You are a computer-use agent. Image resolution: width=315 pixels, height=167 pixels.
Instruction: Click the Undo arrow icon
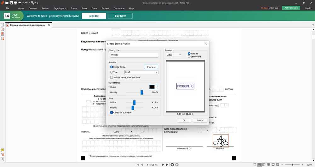point(20,3)
